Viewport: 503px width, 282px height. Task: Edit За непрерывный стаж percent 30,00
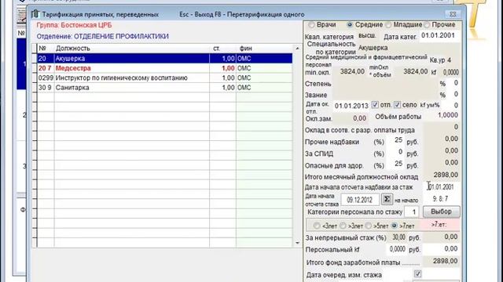397,237
